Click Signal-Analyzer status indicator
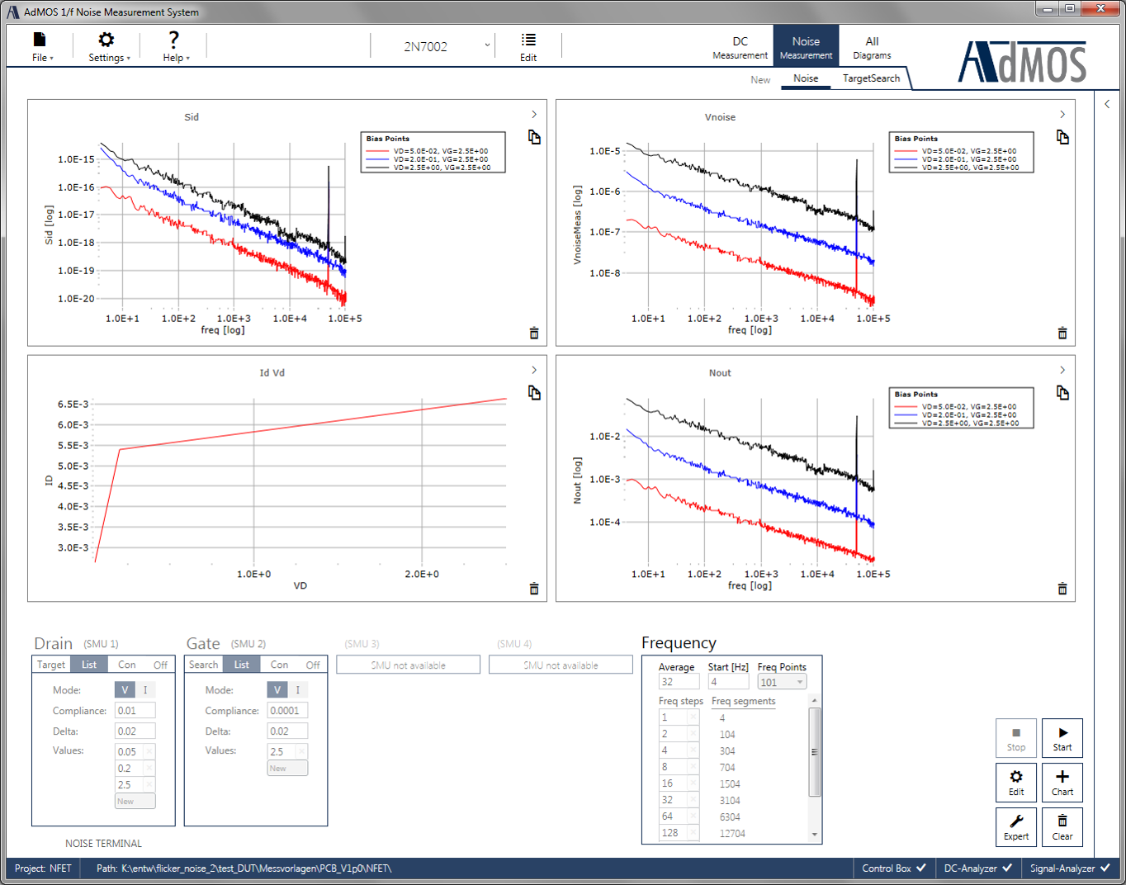Screen dimensions: 1126x885 [x=1070, y=868]
